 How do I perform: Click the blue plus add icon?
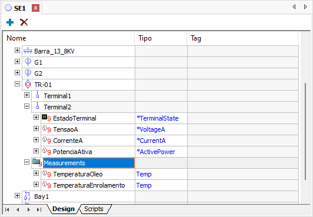10,22
